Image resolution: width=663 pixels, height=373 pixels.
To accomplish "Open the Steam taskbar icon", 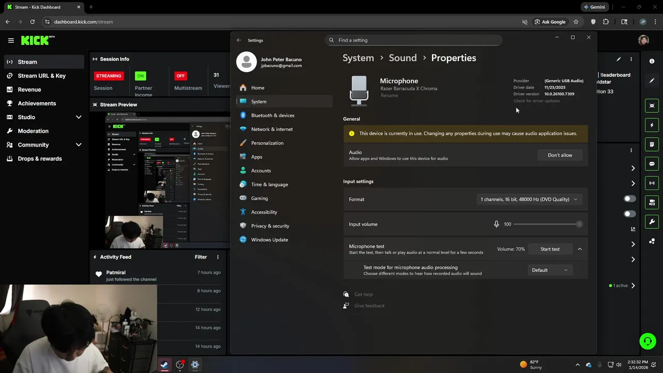I will tap(164, 365).
